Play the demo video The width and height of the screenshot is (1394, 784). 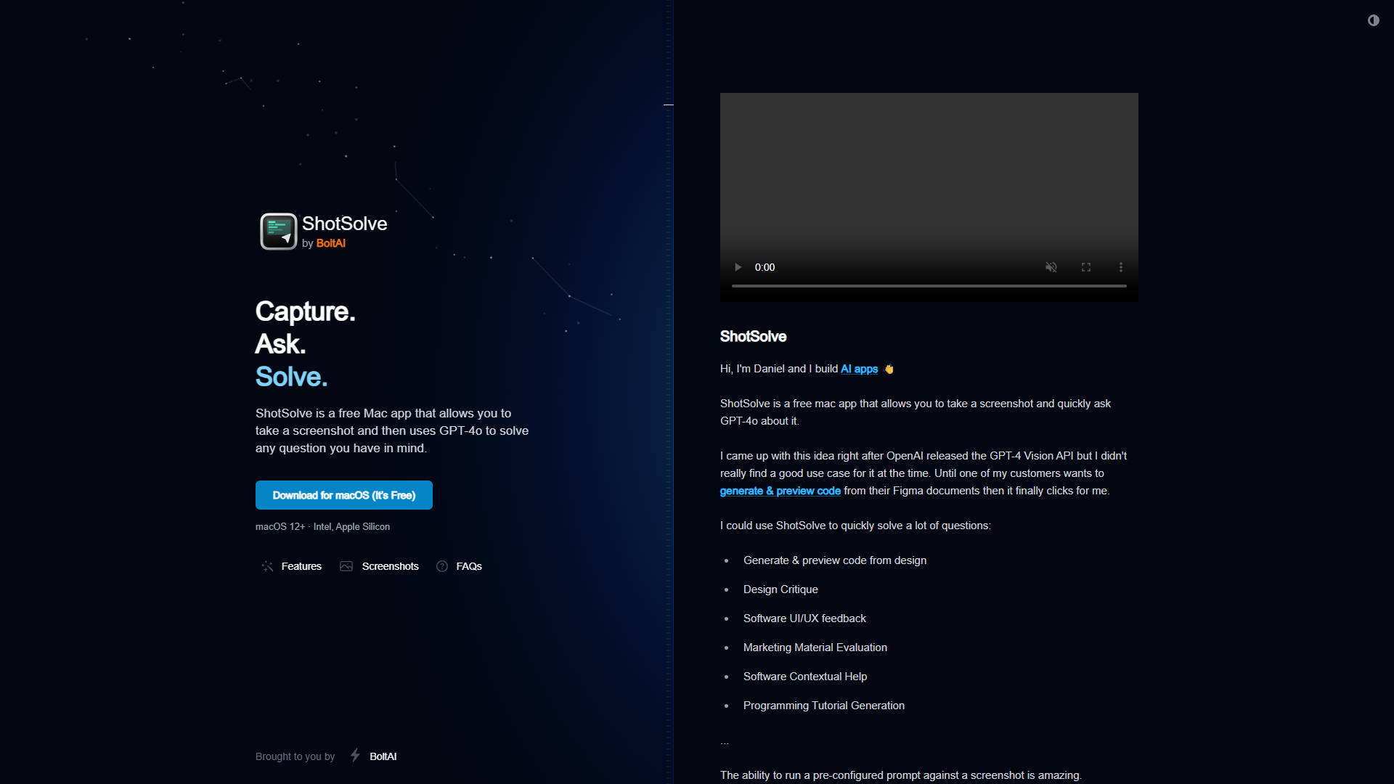tap(738, 267)
